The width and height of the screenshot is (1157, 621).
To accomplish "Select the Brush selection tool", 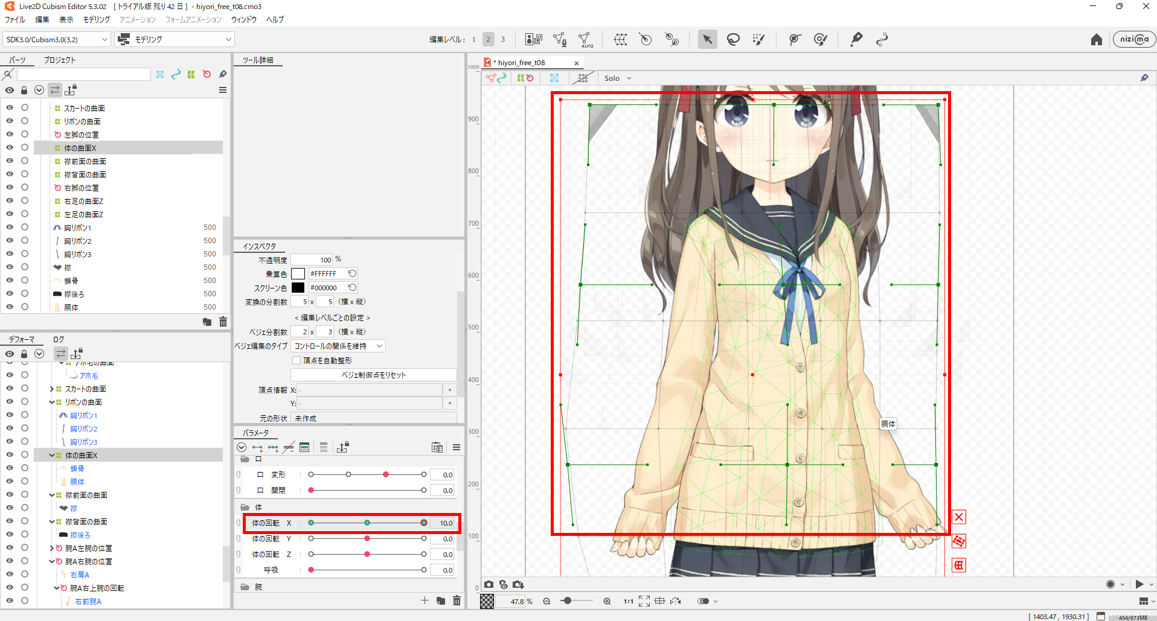I will point(758,39).
